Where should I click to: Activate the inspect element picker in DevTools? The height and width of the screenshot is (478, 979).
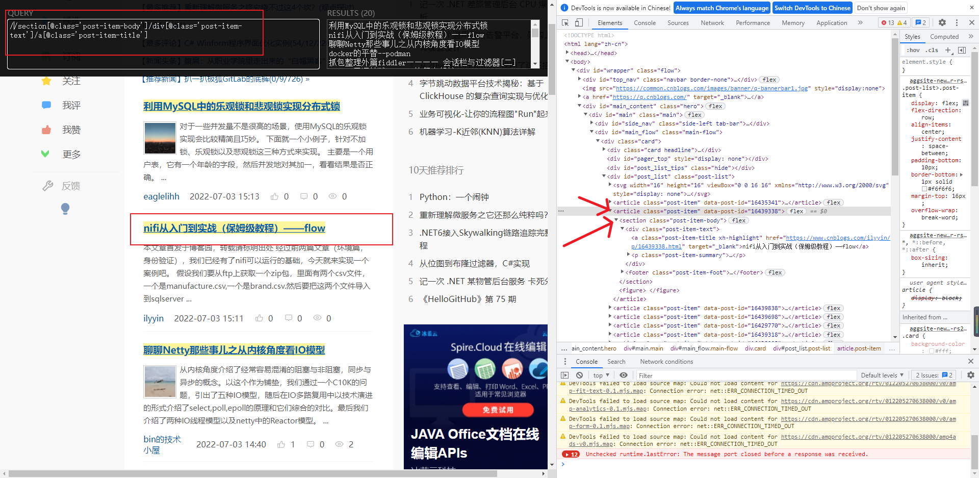click(565, 22)
